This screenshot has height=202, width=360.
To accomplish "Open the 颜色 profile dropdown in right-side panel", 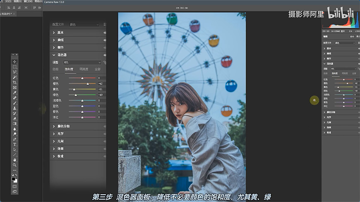I will point(345,43).
